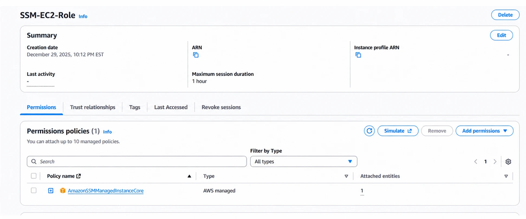The height and width of the screenshot is (219, 526).
Task: Click the Attached entities column header
Action: click(380, 176)
